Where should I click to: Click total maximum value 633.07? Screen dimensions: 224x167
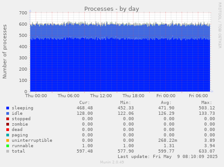click(207, 151)
